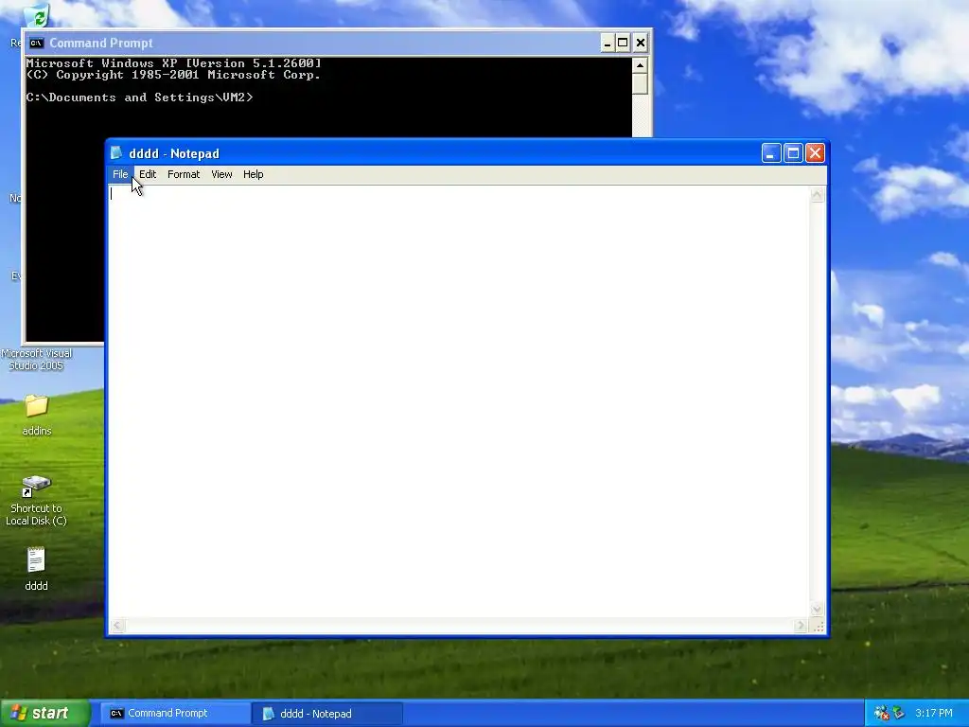Switch to Command Prompt taskbar button
Image resolution: width=969 pixels, height=727 pixels.
pyautogui.click(x=174, y=714)
